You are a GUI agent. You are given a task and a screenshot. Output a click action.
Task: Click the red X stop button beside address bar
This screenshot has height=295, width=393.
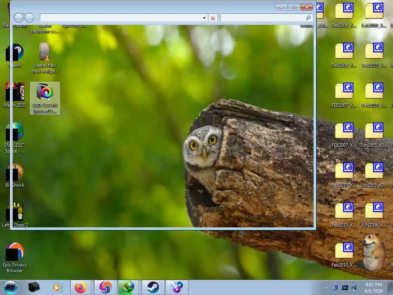click(213, 18)
